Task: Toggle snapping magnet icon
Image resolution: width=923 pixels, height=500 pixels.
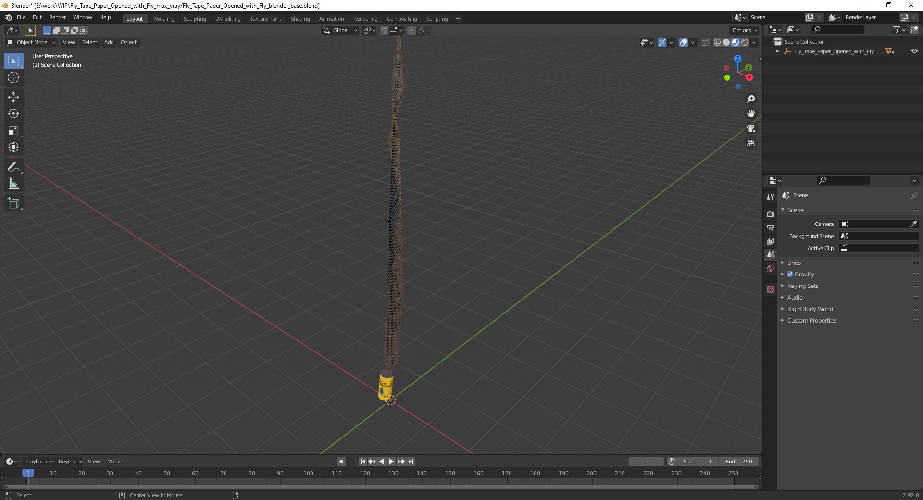Action: coord(384,30)
